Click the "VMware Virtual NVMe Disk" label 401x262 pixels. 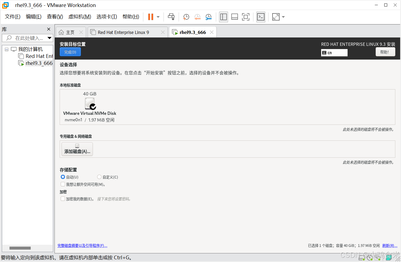(x=90, y=113)
